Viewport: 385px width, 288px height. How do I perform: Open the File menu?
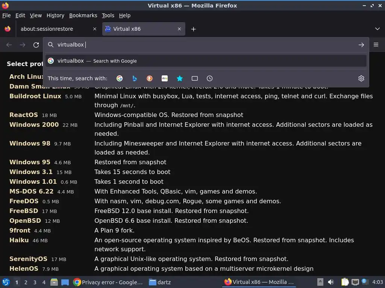(6, 15)
